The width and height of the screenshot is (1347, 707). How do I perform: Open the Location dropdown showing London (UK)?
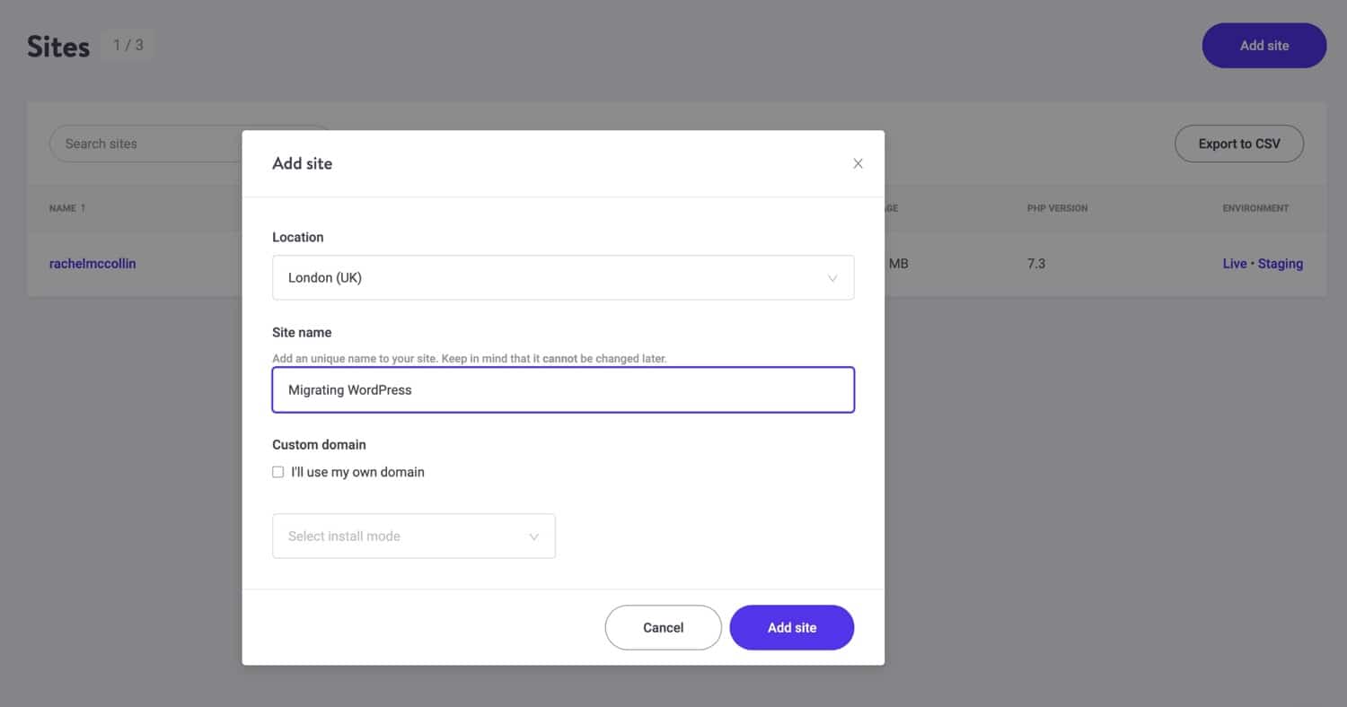(x=563, y=277)
